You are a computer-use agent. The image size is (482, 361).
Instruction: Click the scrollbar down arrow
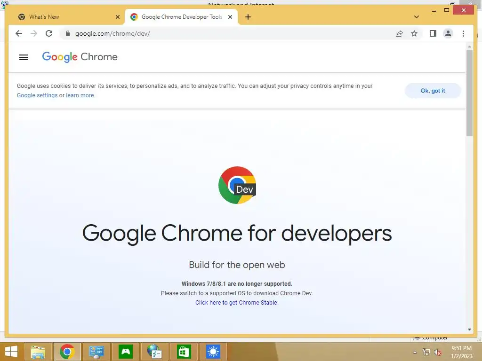(469, 330)
